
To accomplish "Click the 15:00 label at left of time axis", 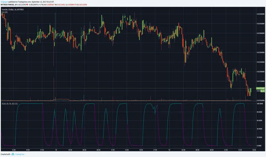I will [14, 150].
